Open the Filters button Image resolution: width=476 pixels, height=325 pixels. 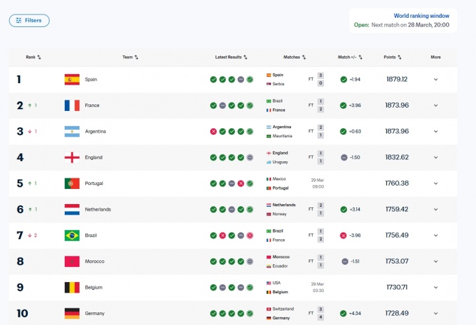click(29, 20)
